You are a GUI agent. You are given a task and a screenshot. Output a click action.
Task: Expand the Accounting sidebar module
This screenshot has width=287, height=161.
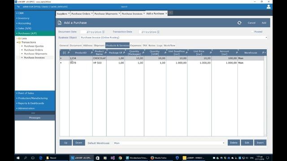click(x=35, y=23)
